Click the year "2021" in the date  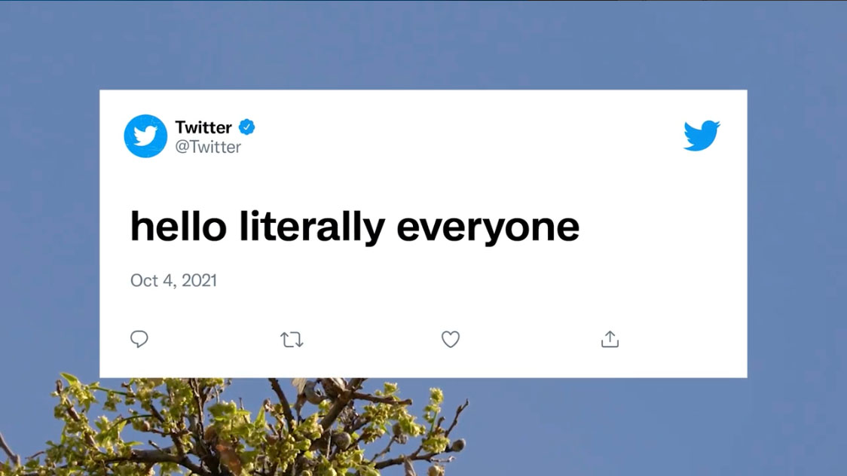click(198, 281)
